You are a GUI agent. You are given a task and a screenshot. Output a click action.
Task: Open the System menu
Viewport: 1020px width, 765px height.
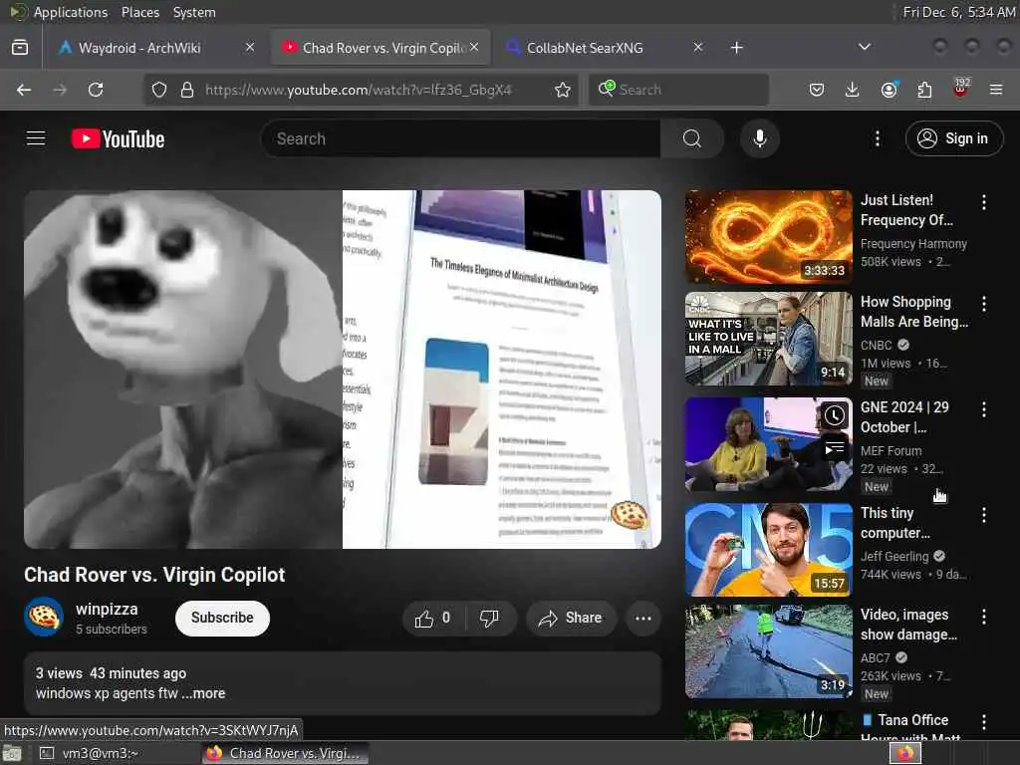(x=194, y=12)
